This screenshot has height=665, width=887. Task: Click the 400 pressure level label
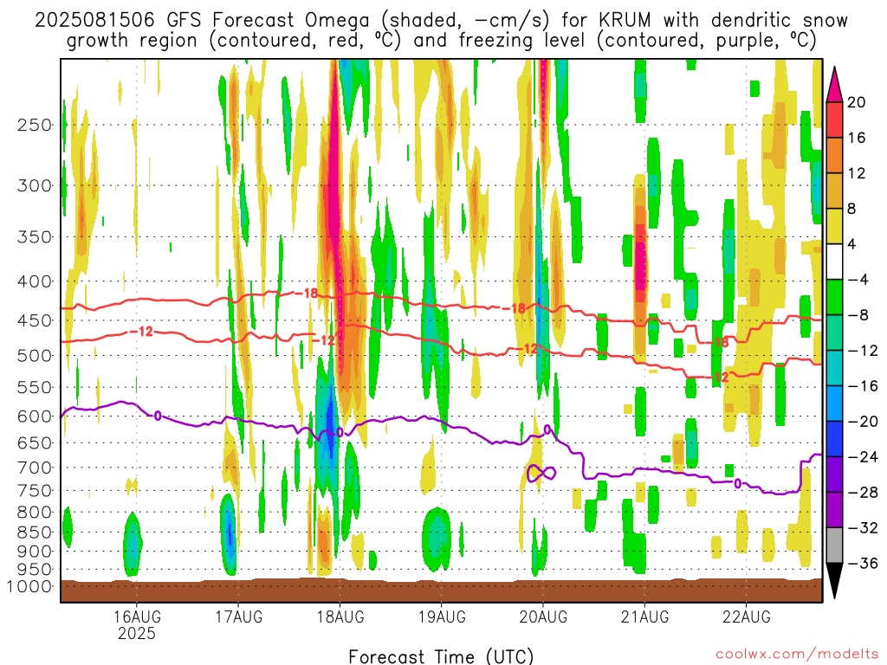(35, 281)
